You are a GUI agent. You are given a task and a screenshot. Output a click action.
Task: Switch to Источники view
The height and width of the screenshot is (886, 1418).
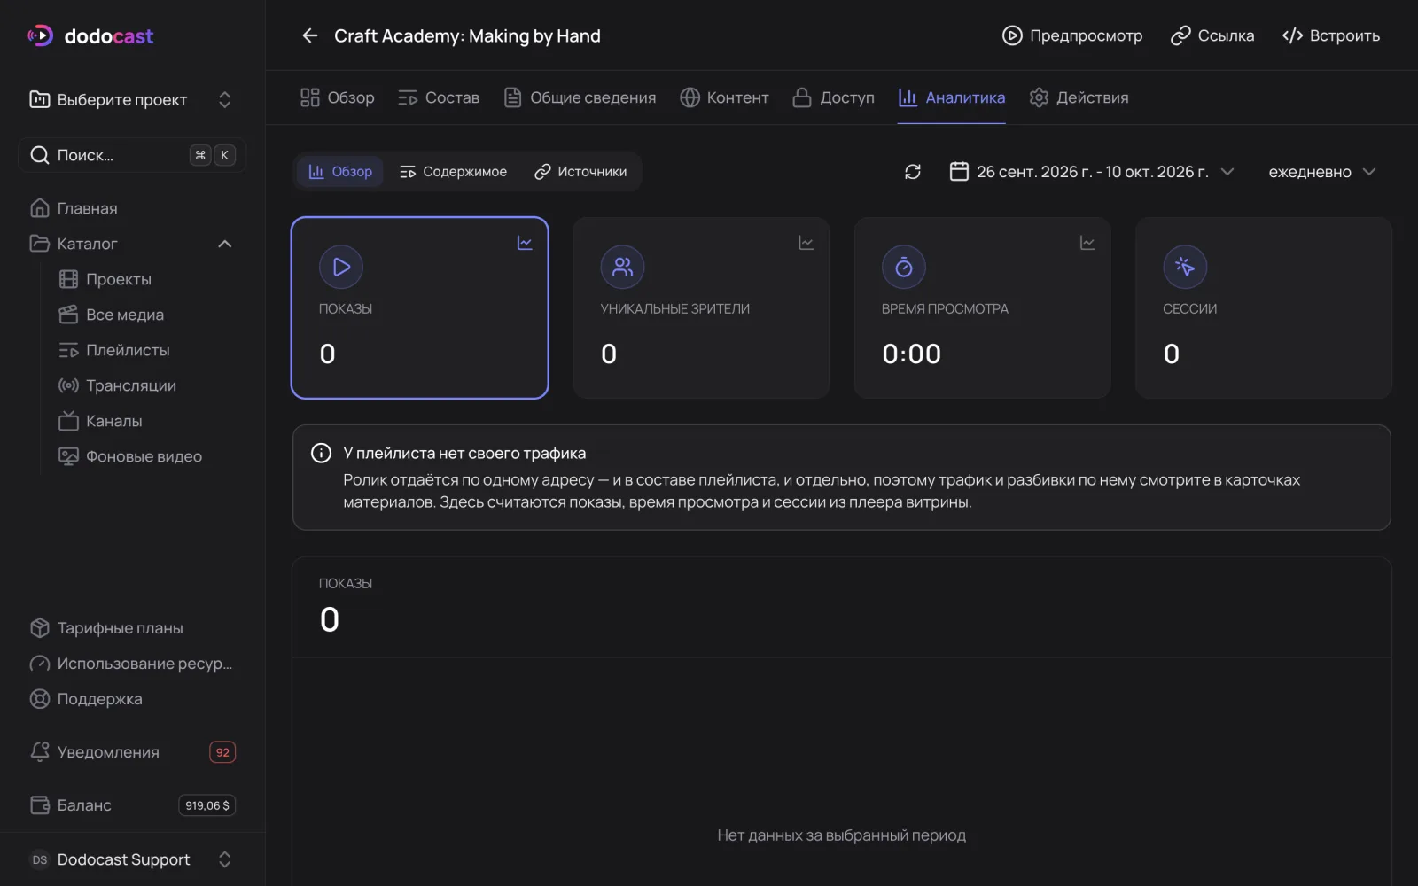580,172
